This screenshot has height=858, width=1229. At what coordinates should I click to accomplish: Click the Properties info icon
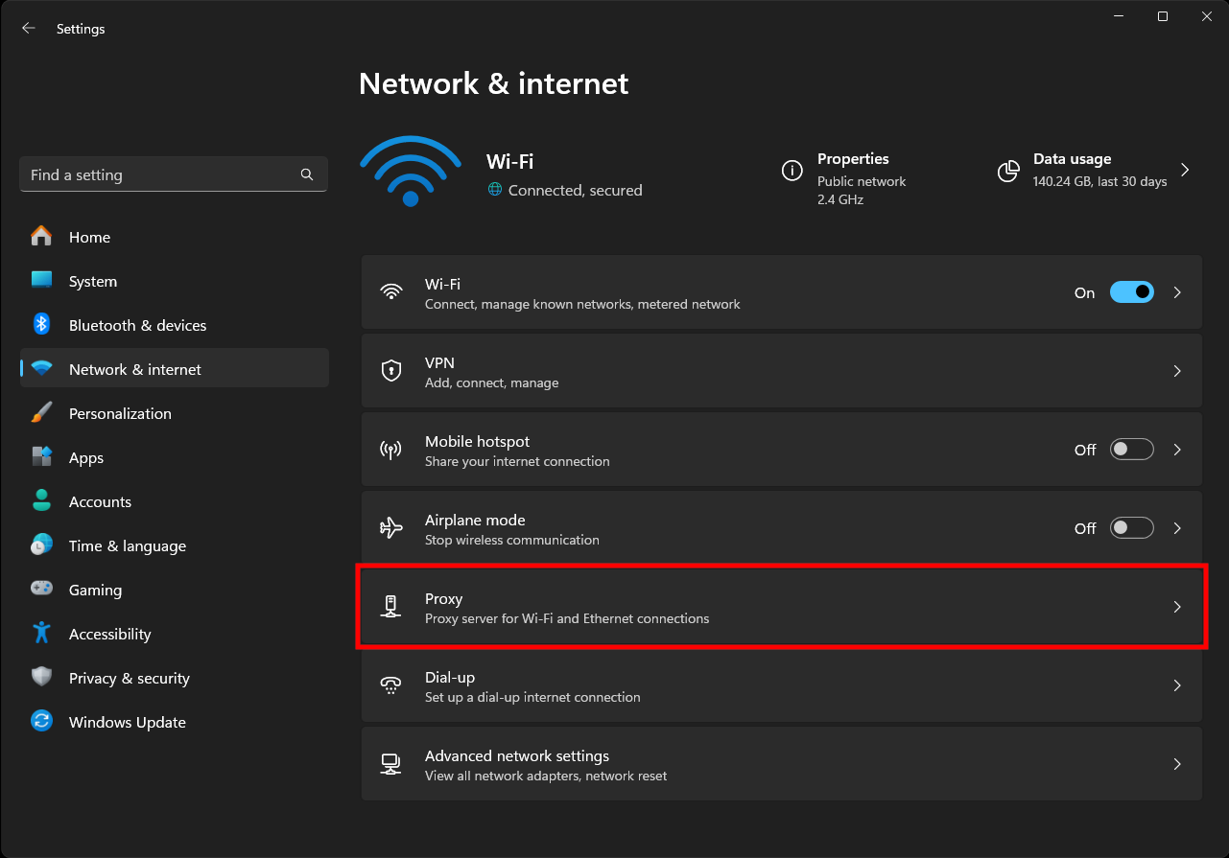(792, 171)
